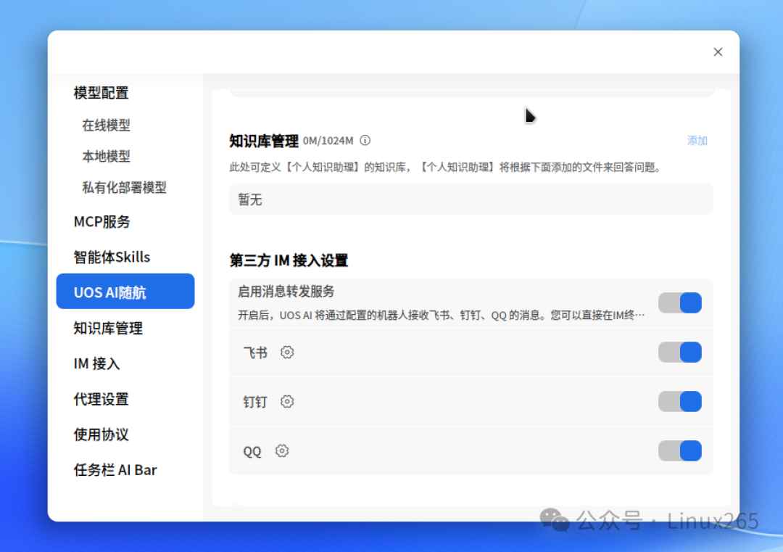Toggle off QQ message forwarding

click(679, 450)
